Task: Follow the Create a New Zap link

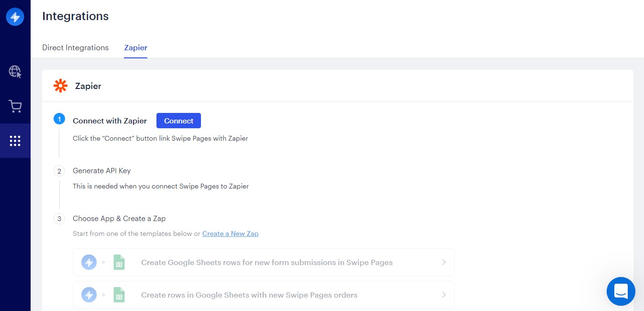Action: point(230,233)
